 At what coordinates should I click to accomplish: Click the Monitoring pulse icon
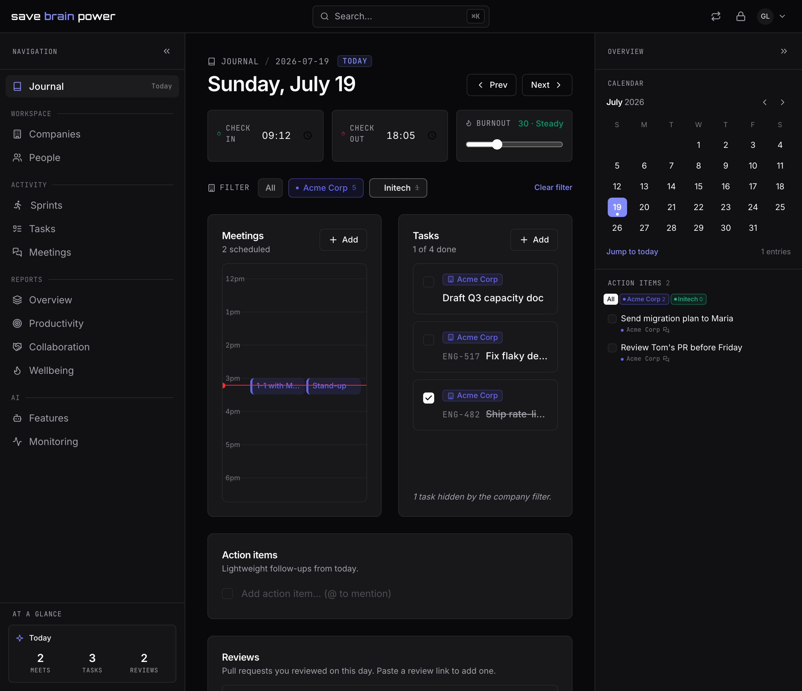click(x=17, y=442)
